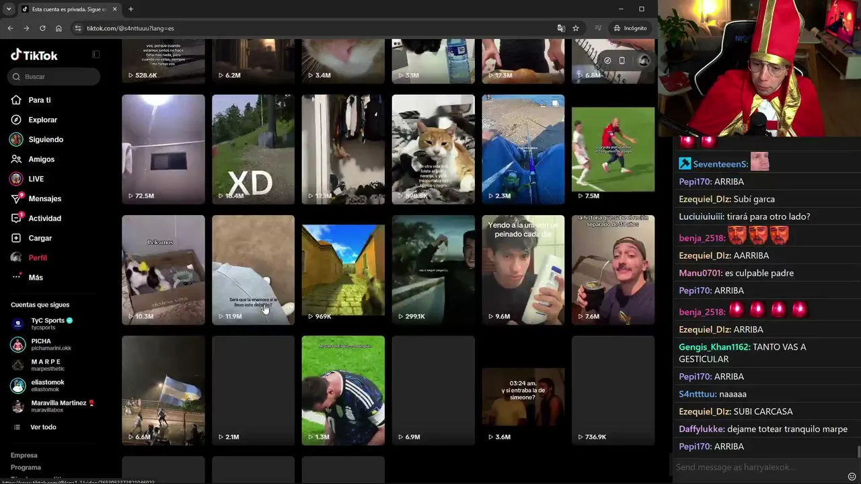
Task: Open the Explorar compass icon
Action: pos(16,120)
